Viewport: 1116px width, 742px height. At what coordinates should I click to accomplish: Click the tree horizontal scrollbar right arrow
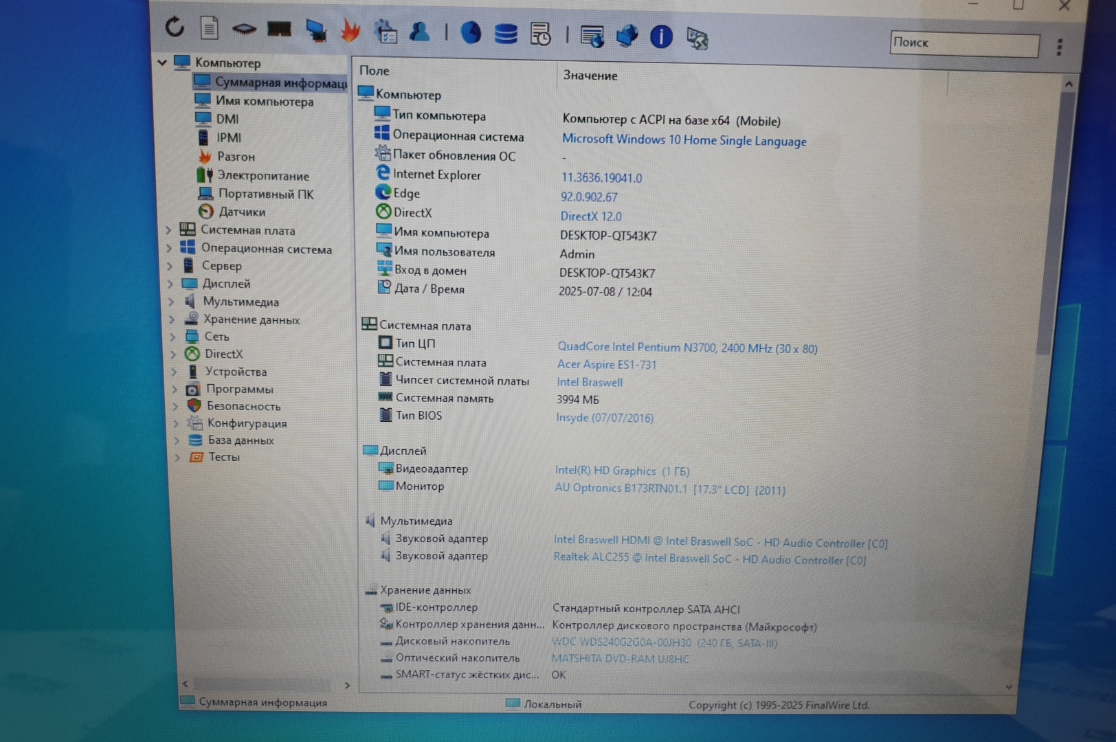[347, 685]
